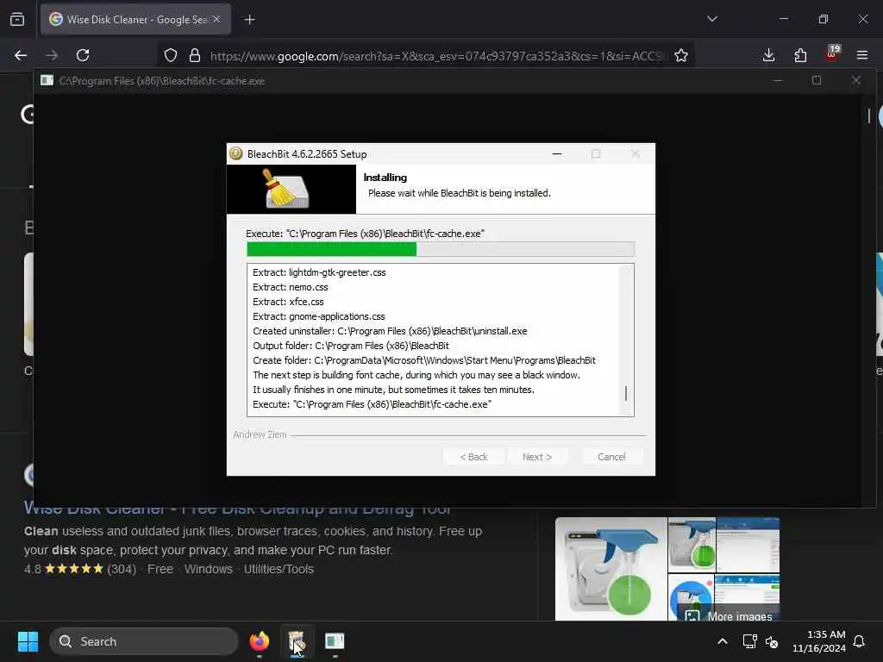Click the taskbar Search box

click(x=144, y=641)
